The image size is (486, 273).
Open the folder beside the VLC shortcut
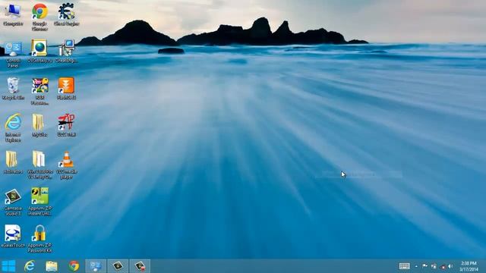[39, 165]
